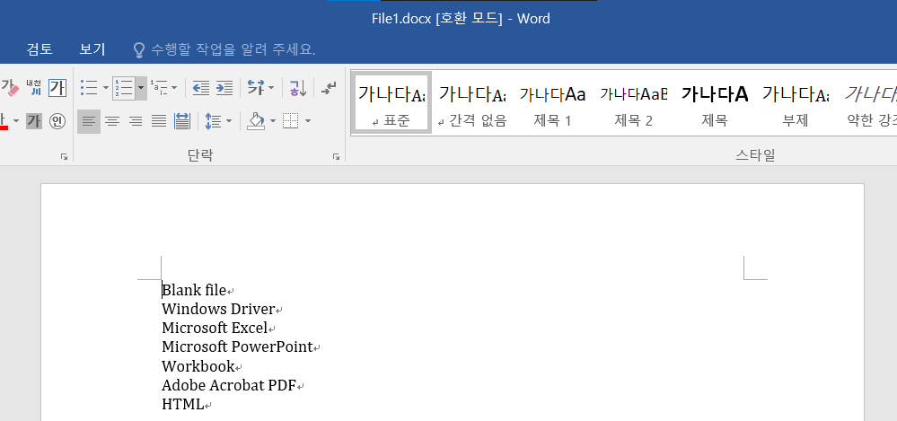Image resolution: width=897 pixels, height=421 pixels.
Task: Center align the text
Action: point(112,120)
